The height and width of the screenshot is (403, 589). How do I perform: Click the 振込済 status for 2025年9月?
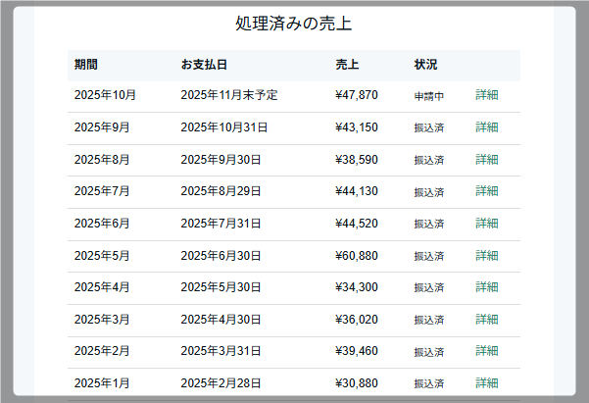point(429,128)
